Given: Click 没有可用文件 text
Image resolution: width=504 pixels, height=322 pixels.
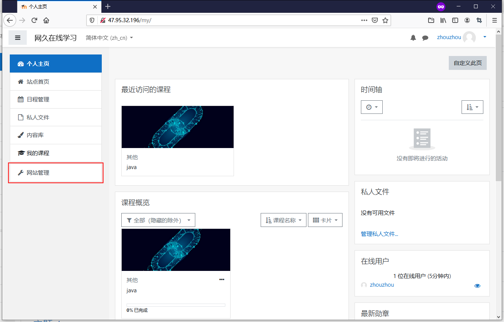Looking at the screenshot, I should coord(378,213).
